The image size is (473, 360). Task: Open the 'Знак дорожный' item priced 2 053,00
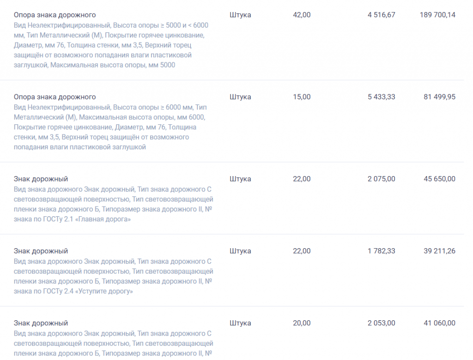tap(41, 323)
